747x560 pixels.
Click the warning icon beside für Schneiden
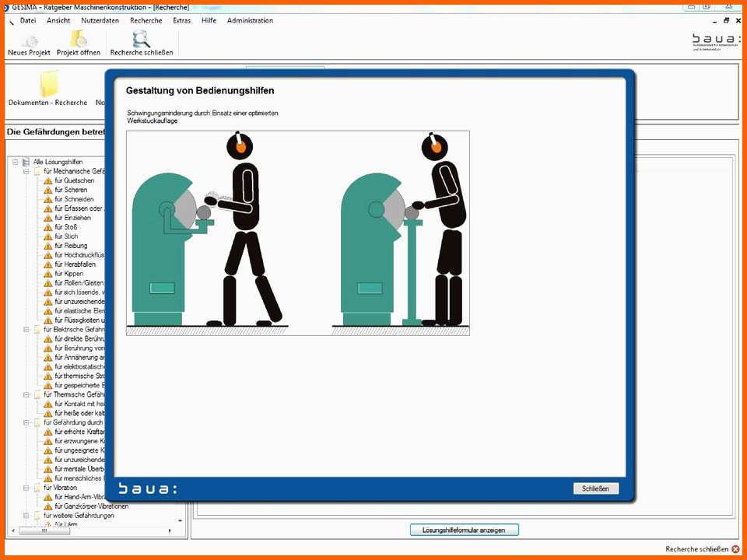(x=48, y=200)
